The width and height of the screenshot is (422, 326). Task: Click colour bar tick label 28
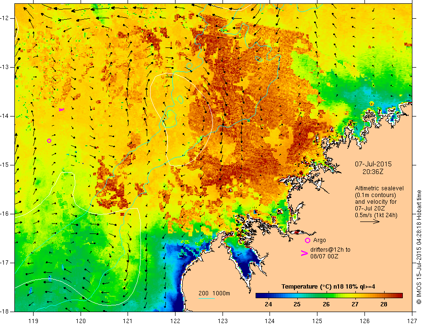click(384, 304)
